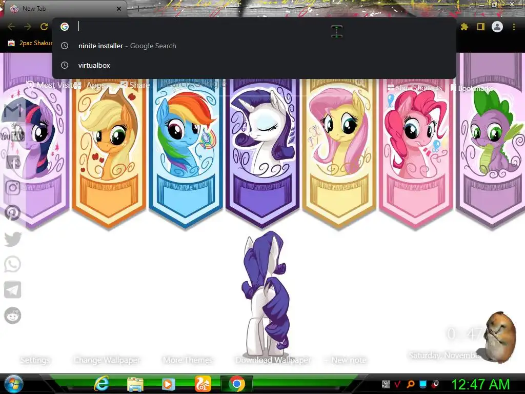The image size is (525, 394).
Task: Open Telegram from the side shortcut bar
Action: point(13,290)
